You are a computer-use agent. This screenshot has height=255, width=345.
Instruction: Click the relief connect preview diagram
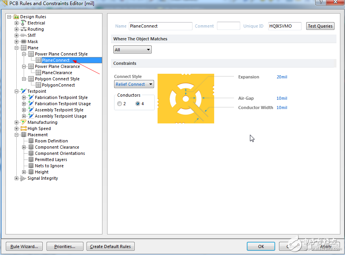click(x=186, y=99)
